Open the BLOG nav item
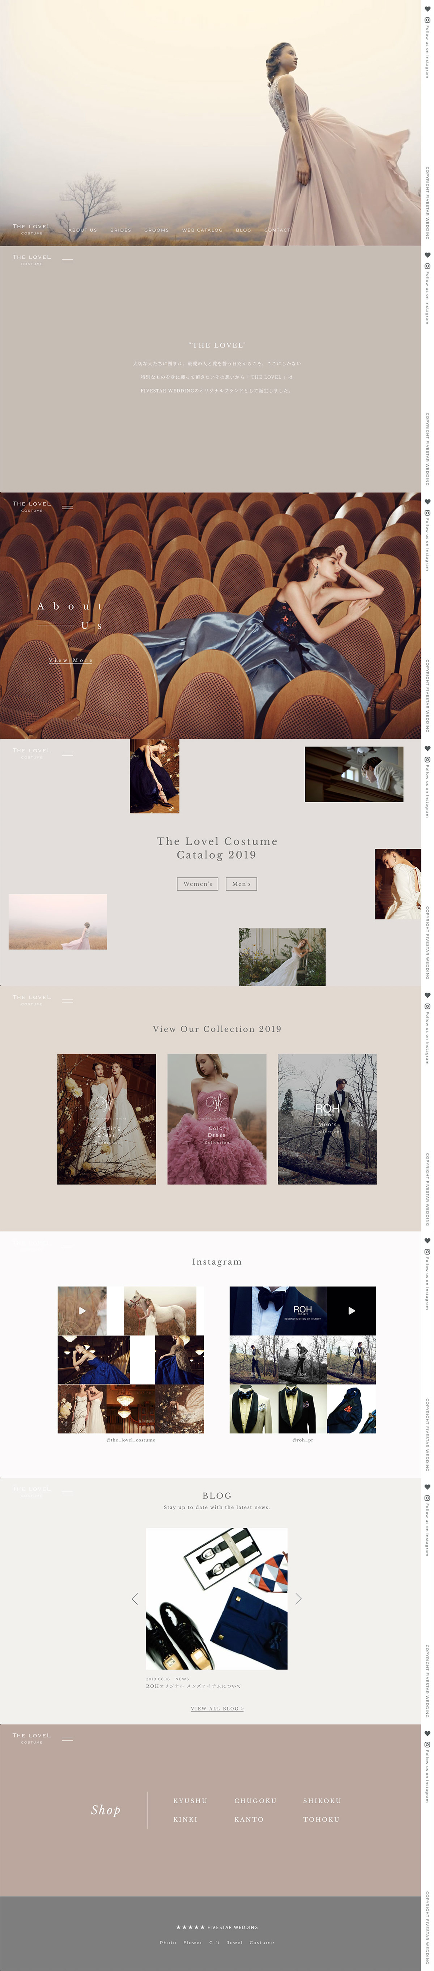434x1971 pixels. pyautogui.click(x=244, y=230)
